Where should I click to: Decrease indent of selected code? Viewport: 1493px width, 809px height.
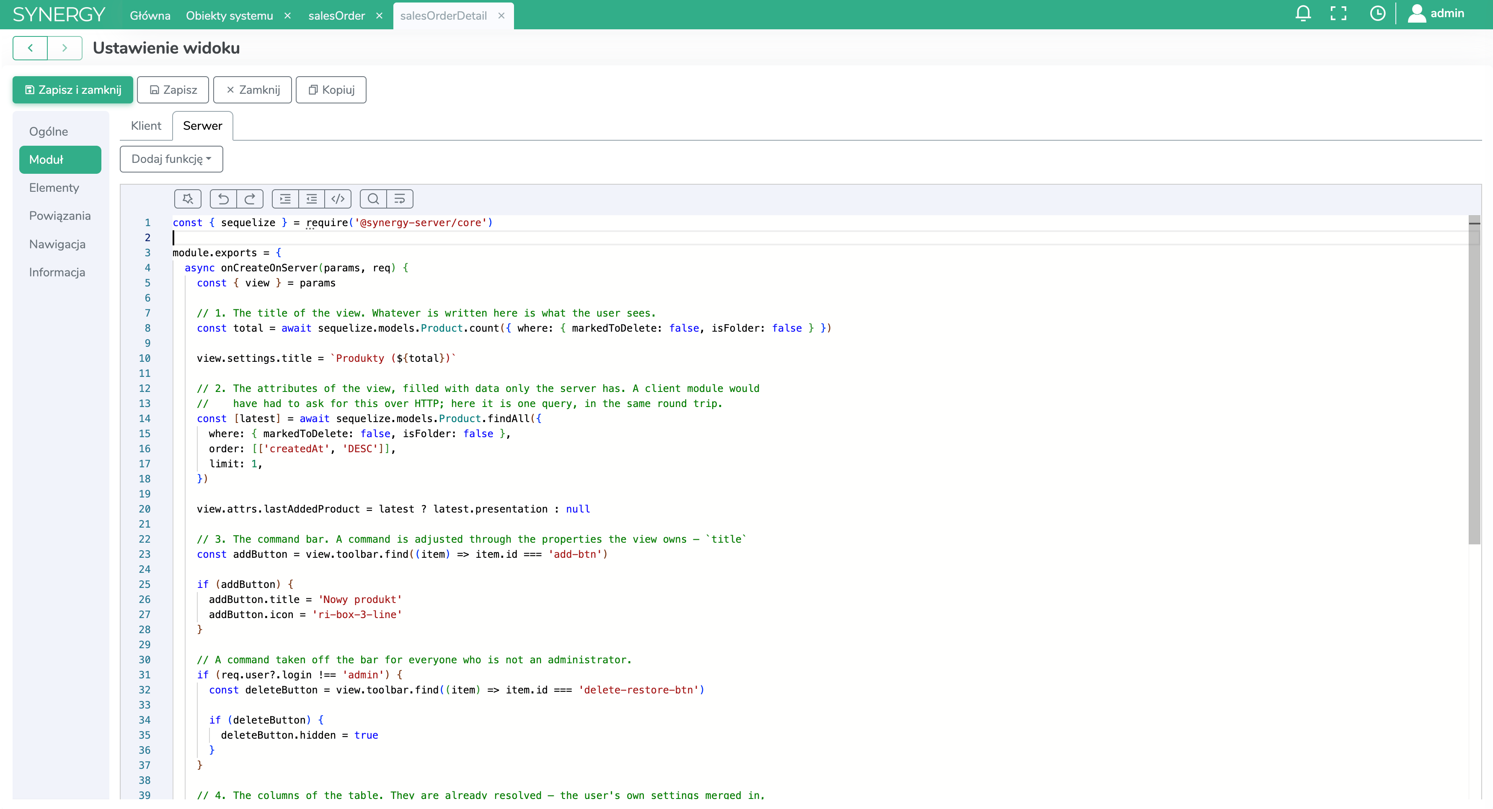pos(312,199)
